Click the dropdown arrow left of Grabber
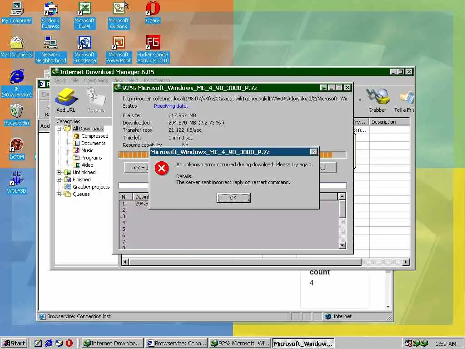 [360, 100]
